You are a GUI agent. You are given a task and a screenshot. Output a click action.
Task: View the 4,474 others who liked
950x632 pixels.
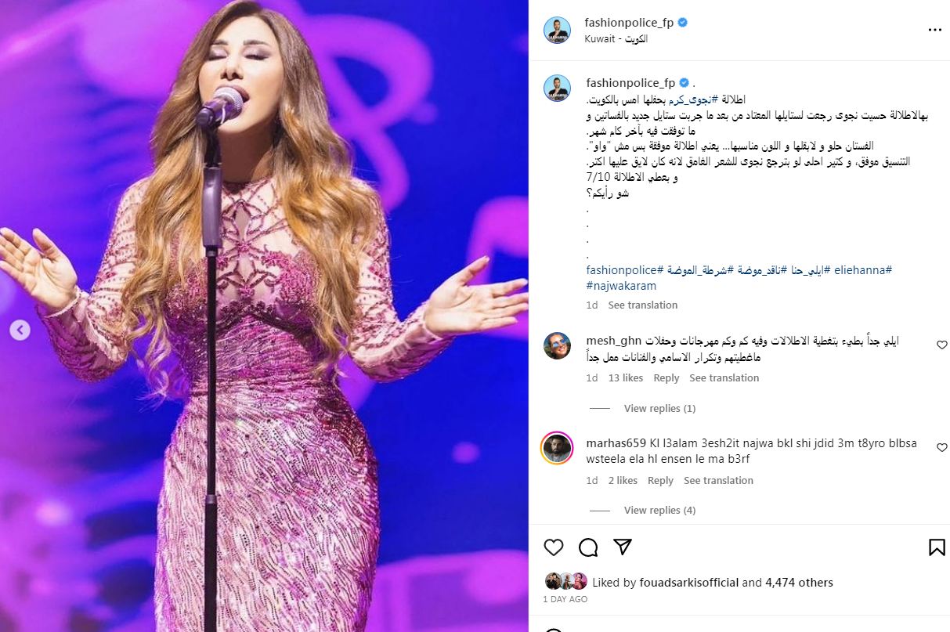point(799,583)
